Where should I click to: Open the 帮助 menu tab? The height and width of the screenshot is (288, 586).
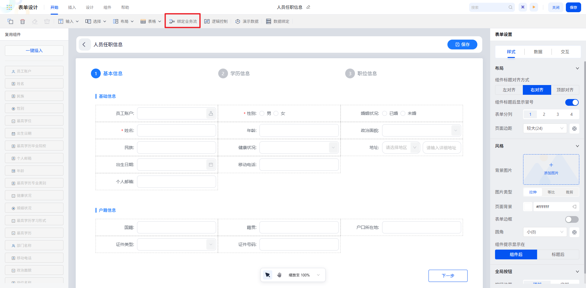point(125,7)
